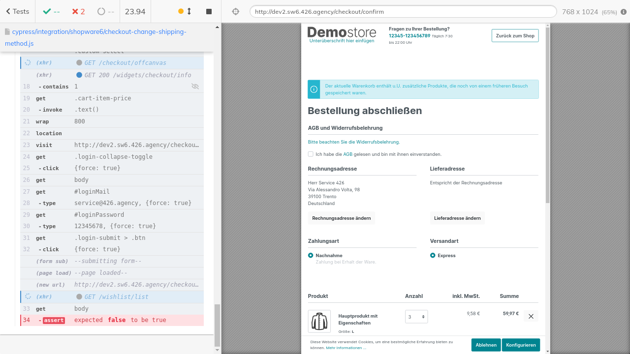Image resolution: width=630 pixels, height=354 pixels.
Task: Click the hidden-element eye icon on the contains row
Action: point(195,87)
